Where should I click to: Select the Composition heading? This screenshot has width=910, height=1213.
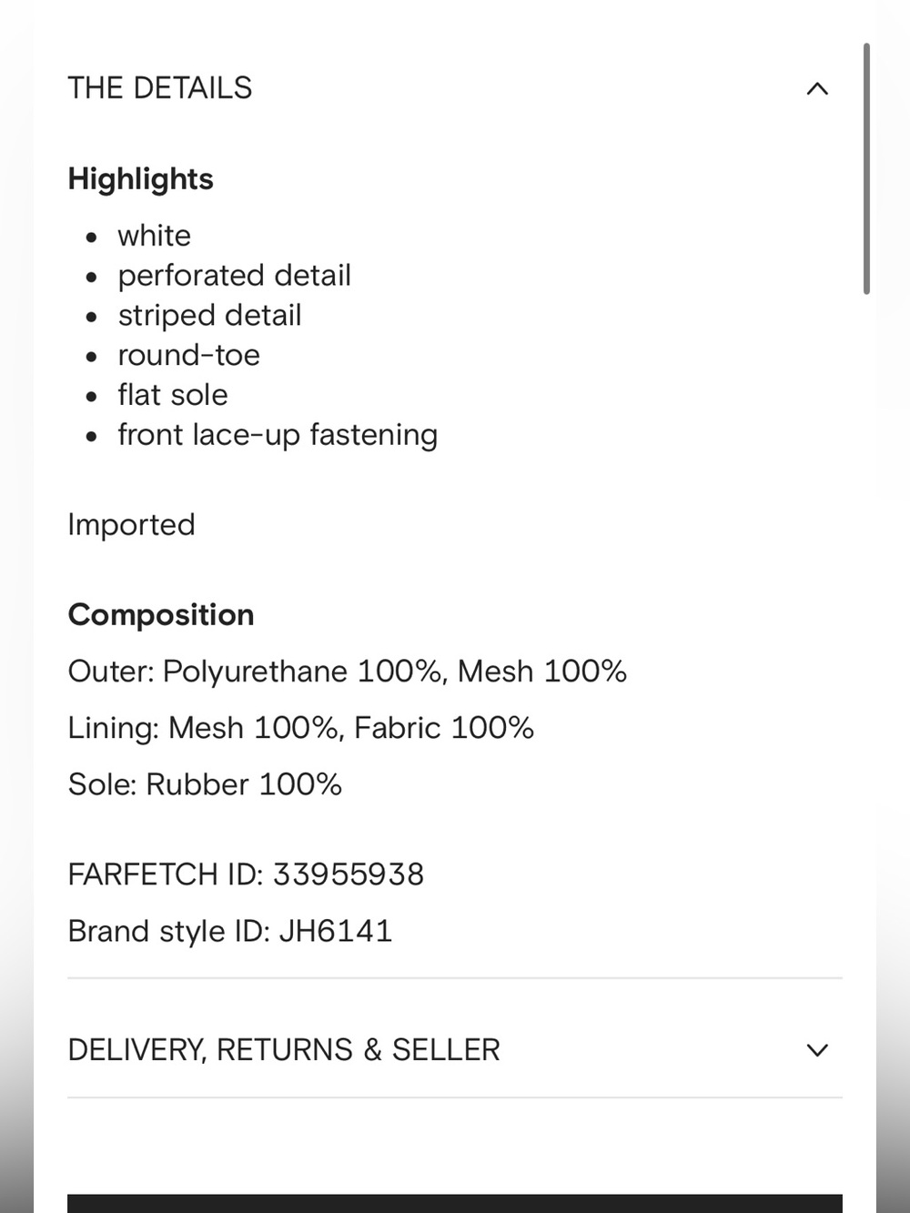click(161, 615)
